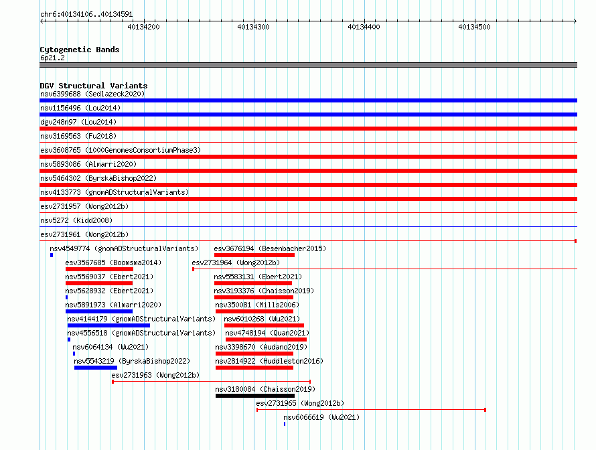Click the red bar under nsv4748194
Screen dimensions: 596x450
(266, 340)
